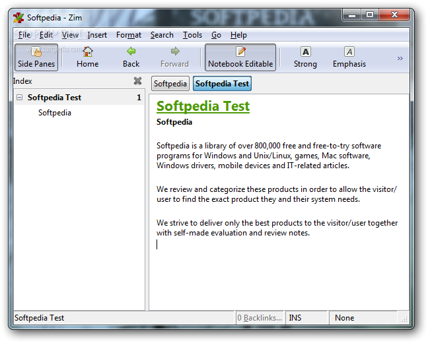Open the 0 Backlinks status button
The width and height of the screenshot is (428, 343).
(x=260, y=318)
